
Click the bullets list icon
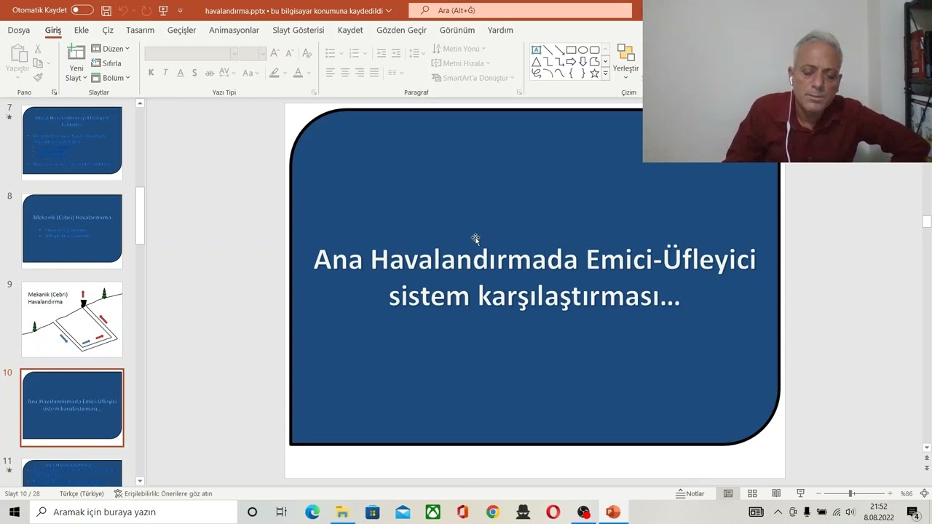(x=332, y=53)
